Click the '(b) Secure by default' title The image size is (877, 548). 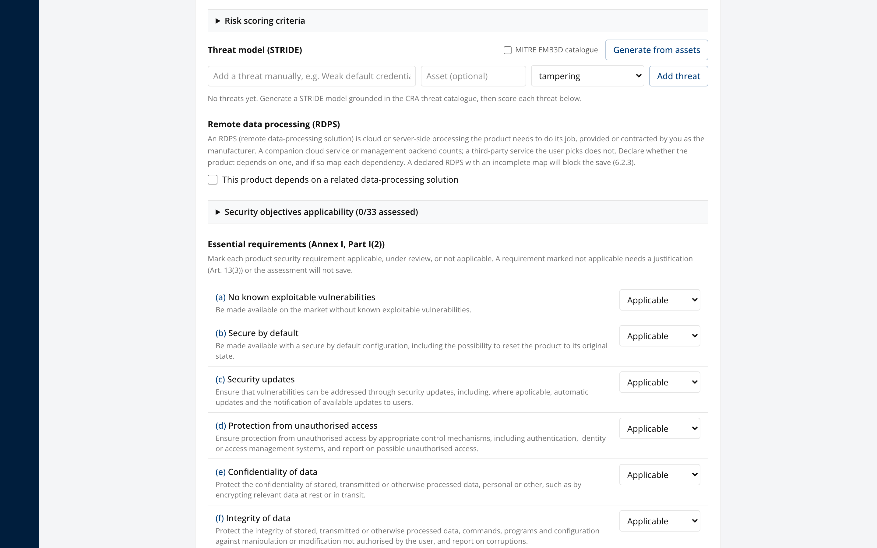pos(257,333)
